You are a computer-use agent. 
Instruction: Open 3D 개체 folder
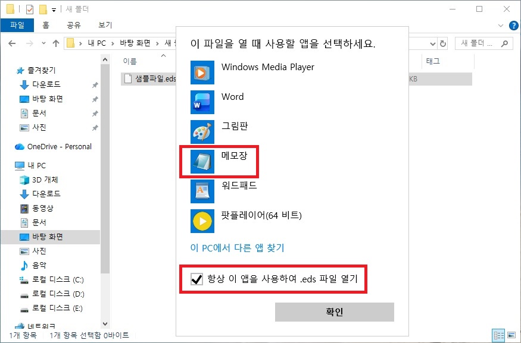tap(45, 180)
